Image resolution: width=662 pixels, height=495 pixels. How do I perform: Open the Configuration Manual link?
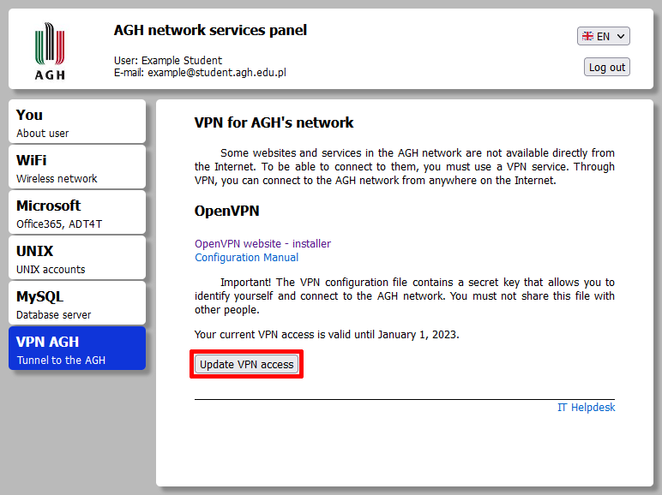tap(246, 258)
